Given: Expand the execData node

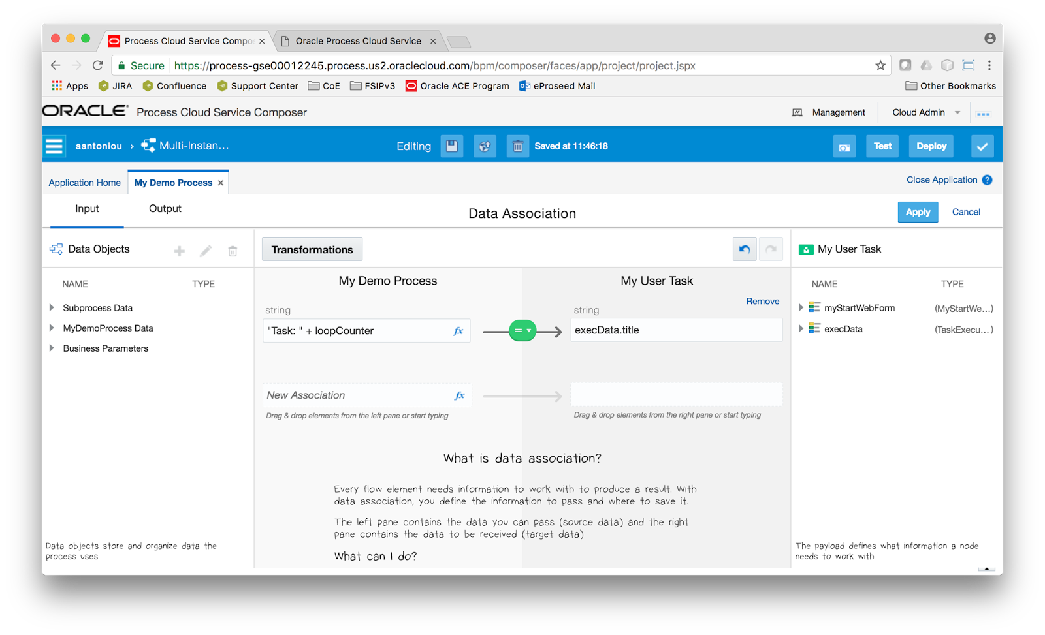Looking at the screenshot, I should click(x=801, y=328).
